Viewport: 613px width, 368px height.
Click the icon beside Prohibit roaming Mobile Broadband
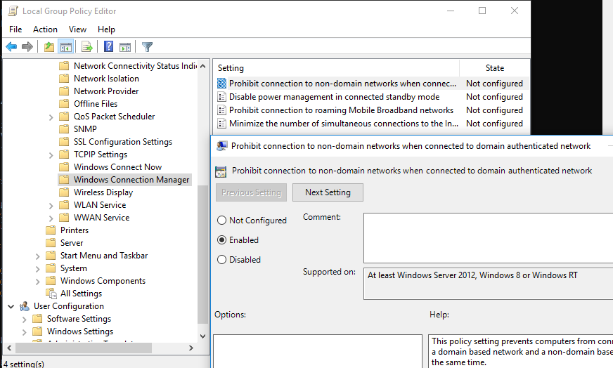click(x=221, y=110)
